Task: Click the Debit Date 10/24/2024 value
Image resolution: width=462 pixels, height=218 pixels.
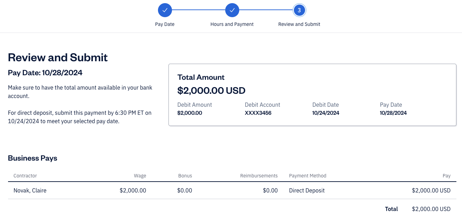Action: tap(326, 113)
